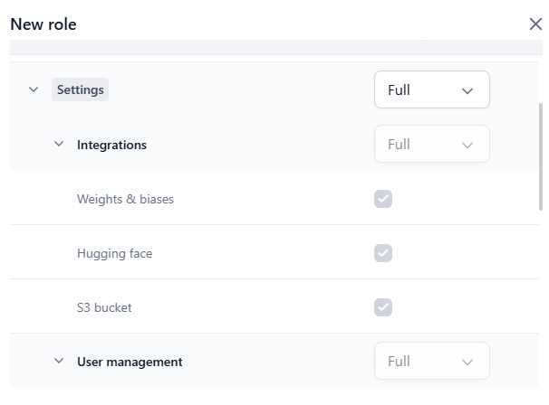549x405 pixels.
Task: Click the New role dialog title
Action: coord(43,24)
